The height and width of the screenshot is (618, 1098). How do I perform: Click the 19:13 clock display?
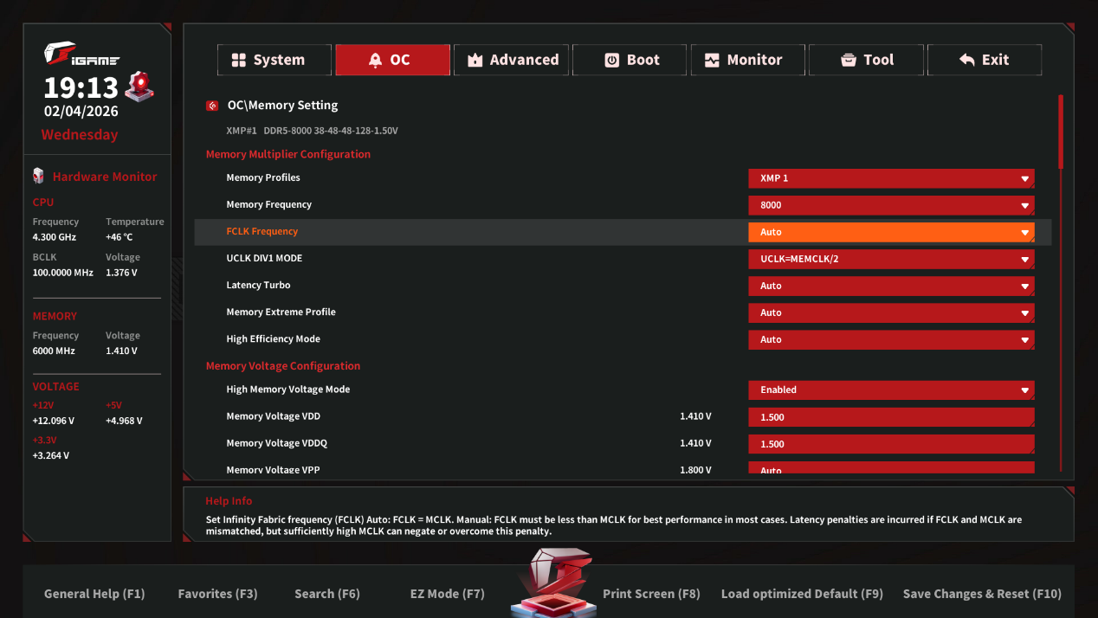pos(81,87)
